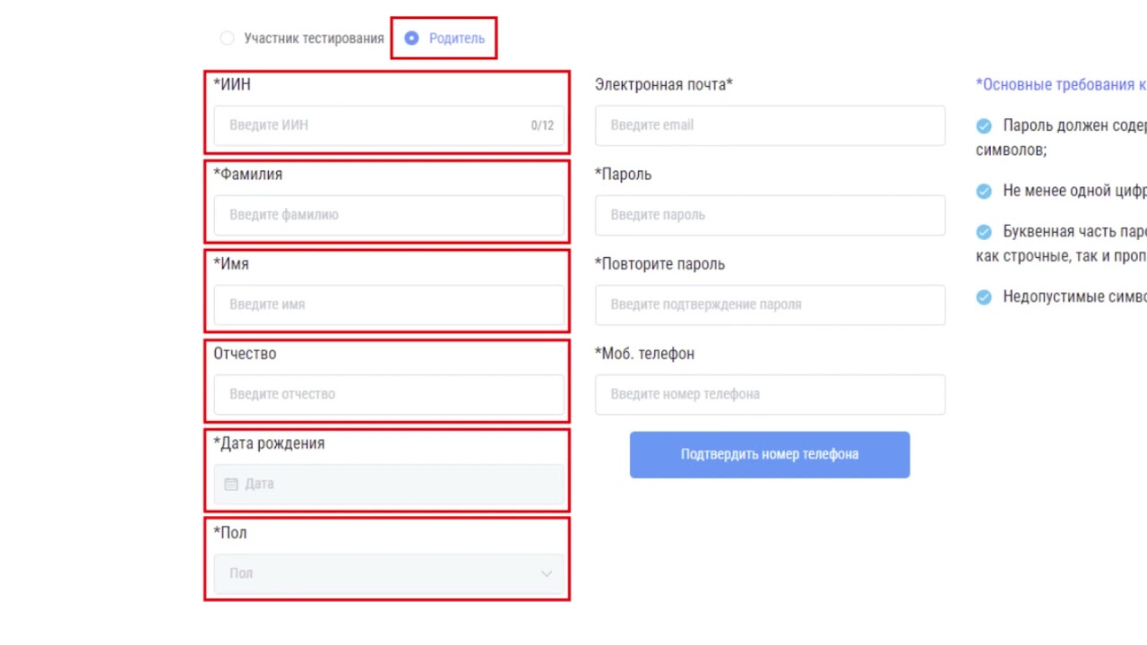The width and height of the screenshot is (1147, 645).
Task: Open the Пол dropdown
Action: pyautogui.click(x=388, y=573)
